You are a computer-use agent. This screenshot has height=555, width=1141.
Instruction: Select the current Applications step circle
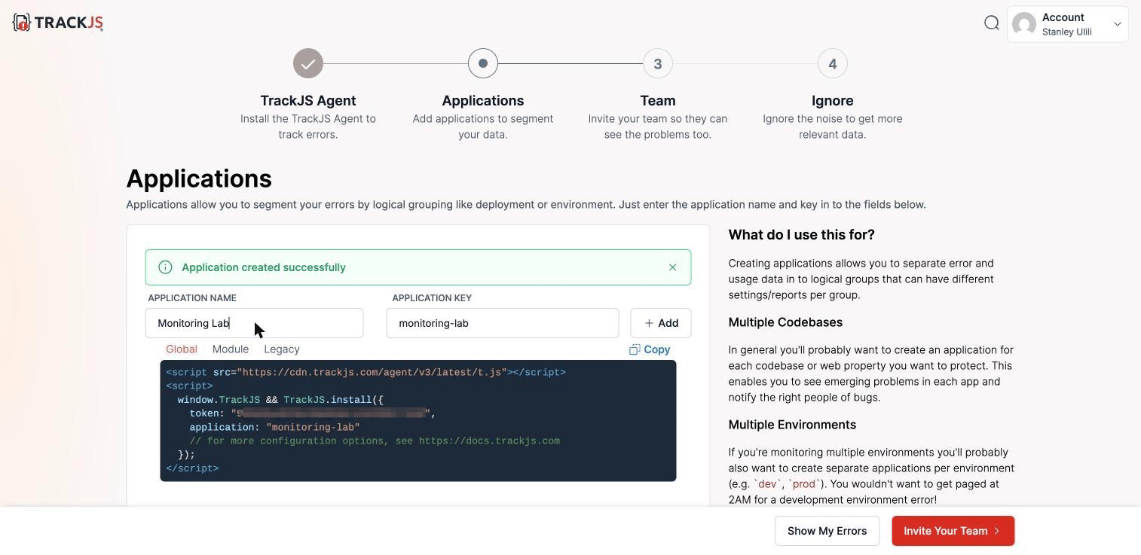483,63
